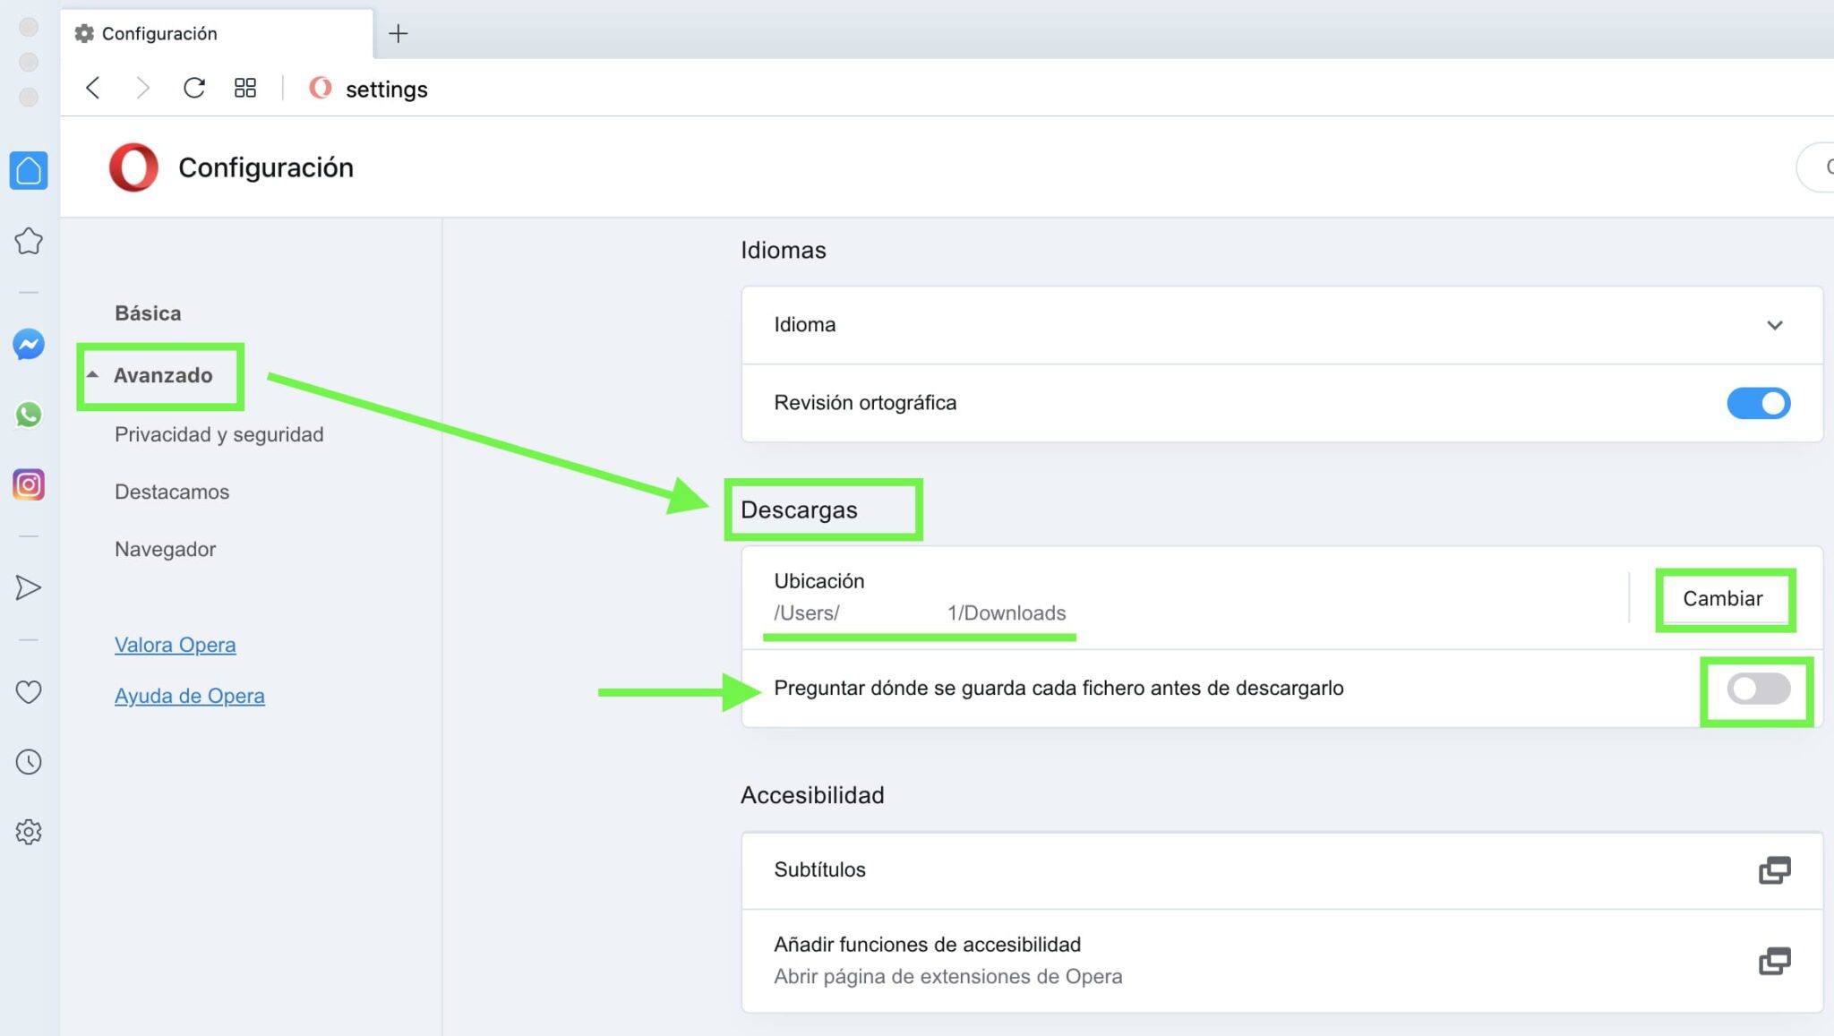Screen dimensions: 1834x1036
Task: Open Speed Dial grid icon in toolbar
Action: (x=245, y=88)
